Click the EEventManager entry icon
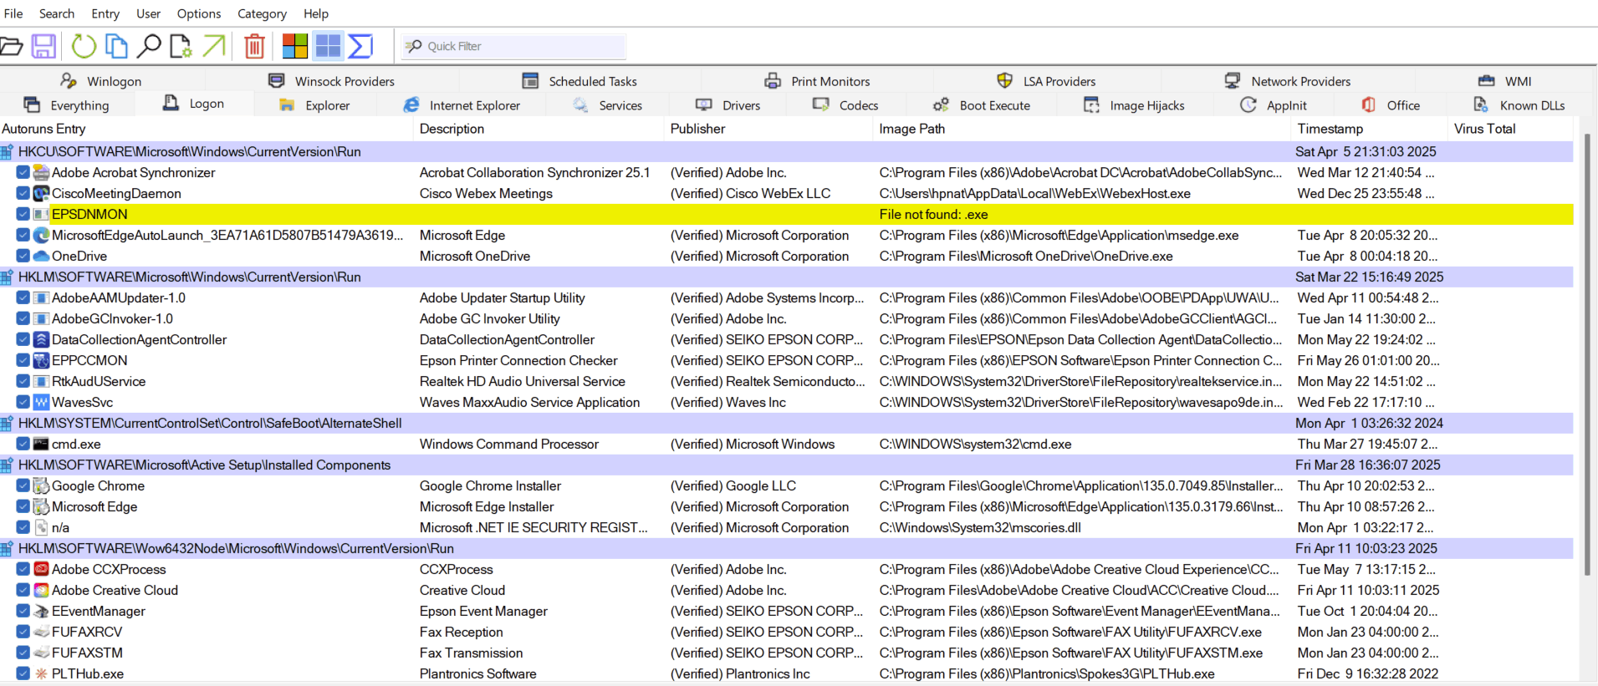 pyautogui.click(x=41, y=612)
